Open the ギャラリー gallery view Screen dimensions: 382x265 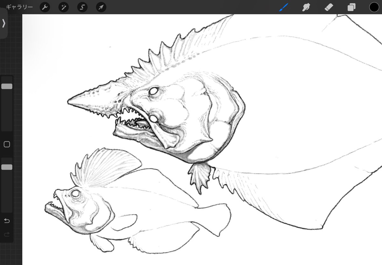[19, 7]
